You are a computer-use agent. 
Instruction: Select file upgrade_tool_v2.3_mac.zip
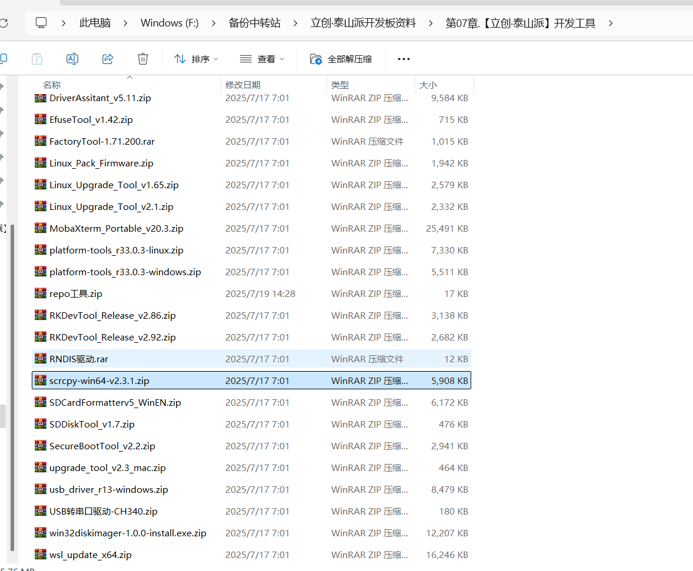tap(251, 468)
